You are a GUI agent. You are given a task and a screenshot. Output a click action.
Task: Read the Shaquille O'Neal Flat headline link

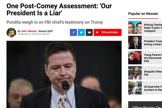(153, 73)
